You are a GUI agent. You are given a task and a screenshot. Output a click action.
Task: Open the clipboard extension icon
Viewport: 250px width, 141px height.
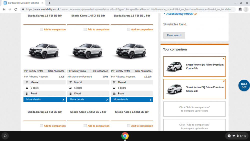[x=240, y=10]
